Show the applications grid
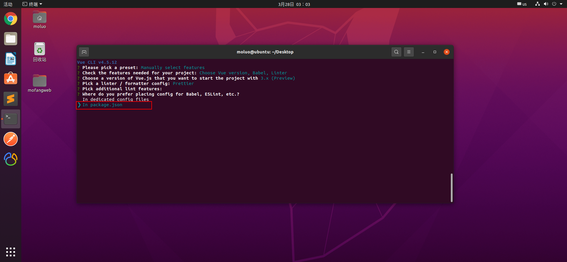The height and width of the screenshot is (262, 567). pyautogui.click(x=11, y=252)
